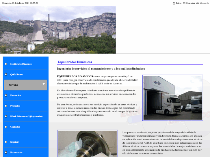
Task: Click the paragraph starting 'En él se desarrollaban'
Action: tap(97, 94)
